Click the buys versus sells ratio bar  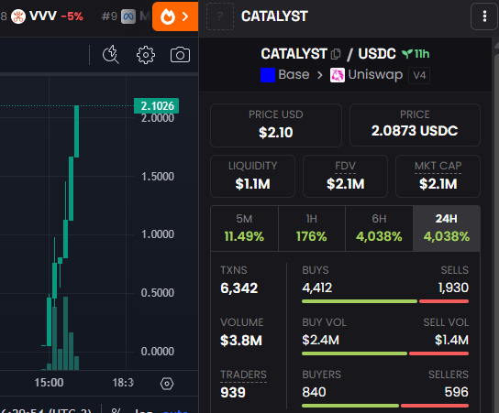pos(385,301)
